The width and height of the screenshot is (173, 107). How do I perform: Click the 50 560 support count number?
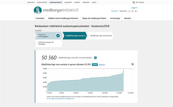(x=49, y=58)
